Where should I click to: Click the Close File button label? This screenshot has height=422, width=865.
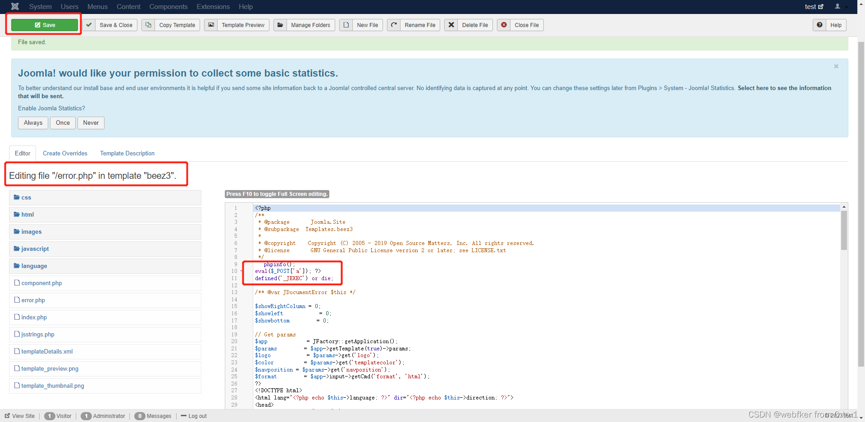pos(527,25)
